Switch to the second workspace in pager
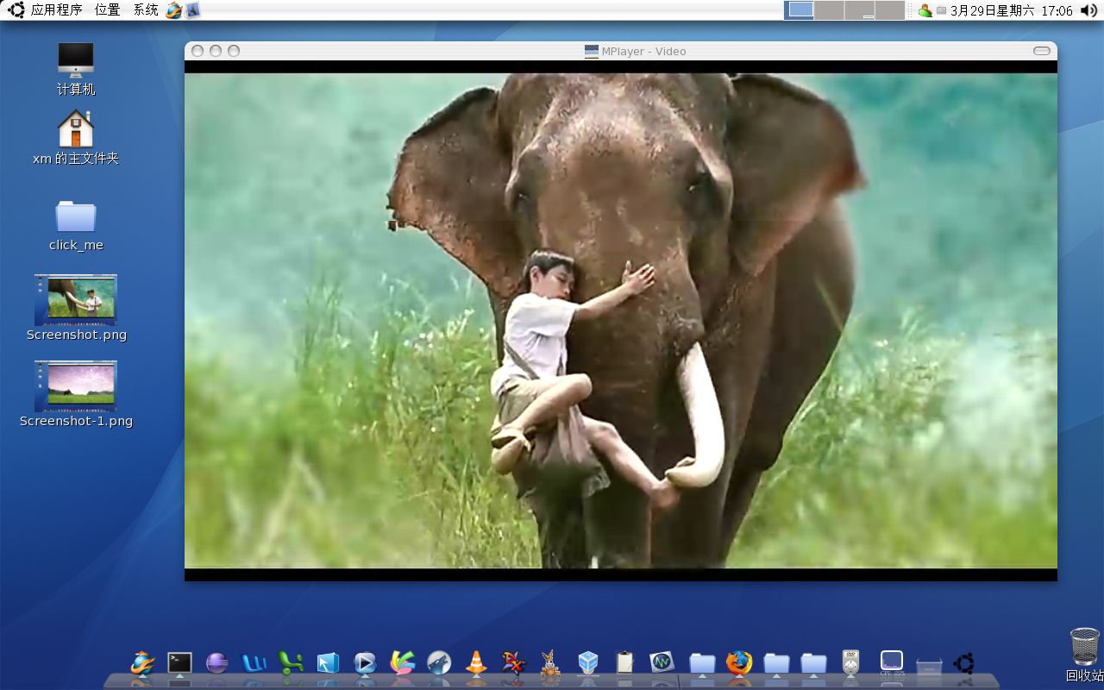Image resolution: width=1104 pixels, height=690 pixels. coord(829,10)
